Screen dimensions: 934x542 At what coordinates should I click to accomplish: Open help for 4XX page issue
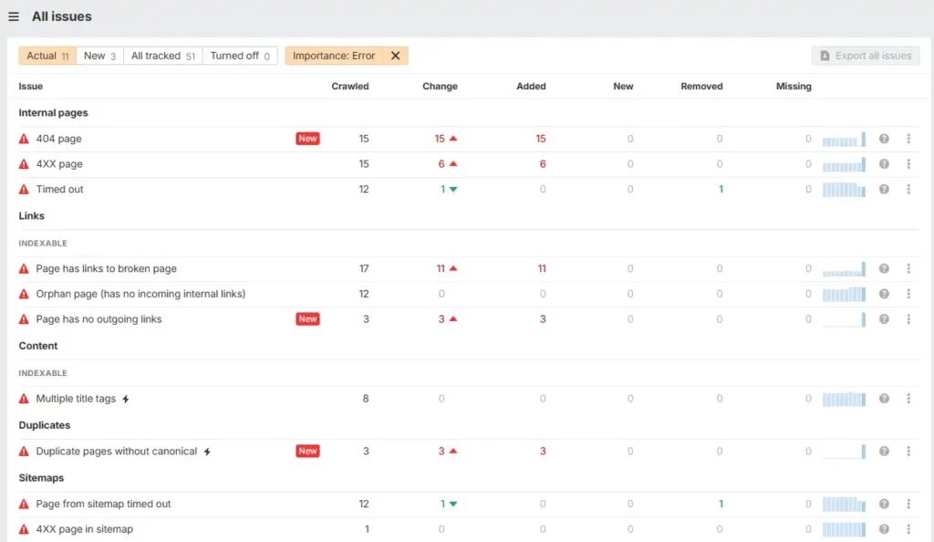coord(884,164)
